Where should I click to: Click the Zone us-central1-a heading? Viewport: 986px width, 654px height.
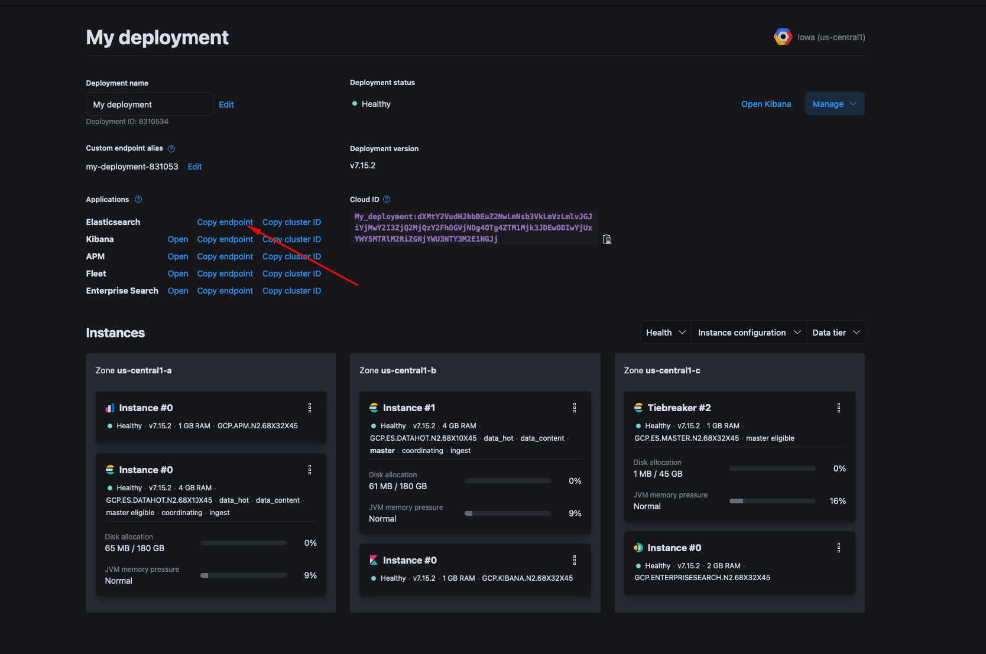(134, 370)
